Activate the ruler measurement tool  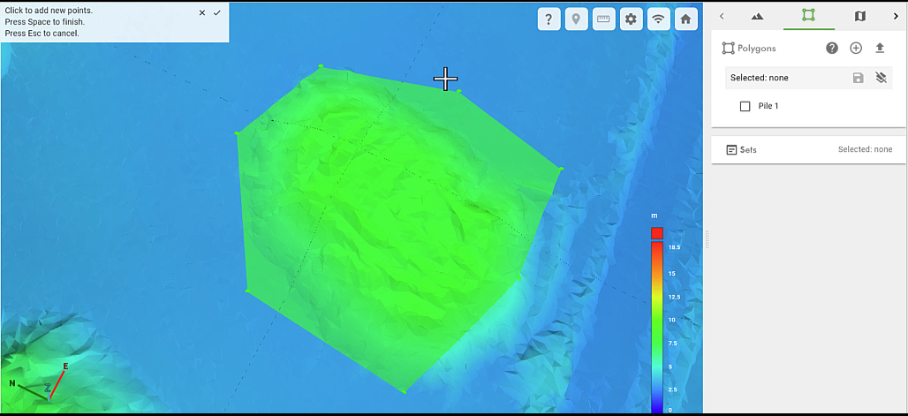pos(603,19)
